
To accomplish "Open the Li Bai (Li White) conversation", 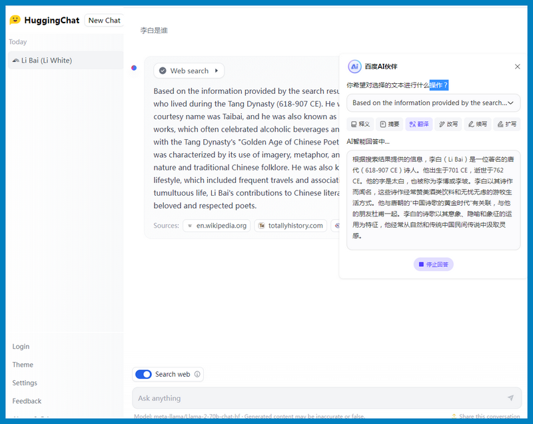I will click(x=65, y=61).
